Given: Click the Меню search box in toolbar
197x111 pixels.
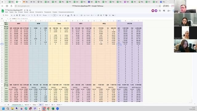Looking at the screenshot, I should (6, 15).
